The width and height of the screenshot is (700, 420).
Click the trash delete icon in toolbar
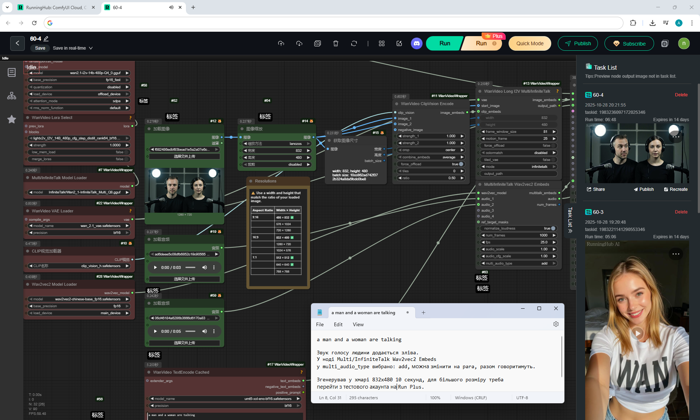[335, 43]
